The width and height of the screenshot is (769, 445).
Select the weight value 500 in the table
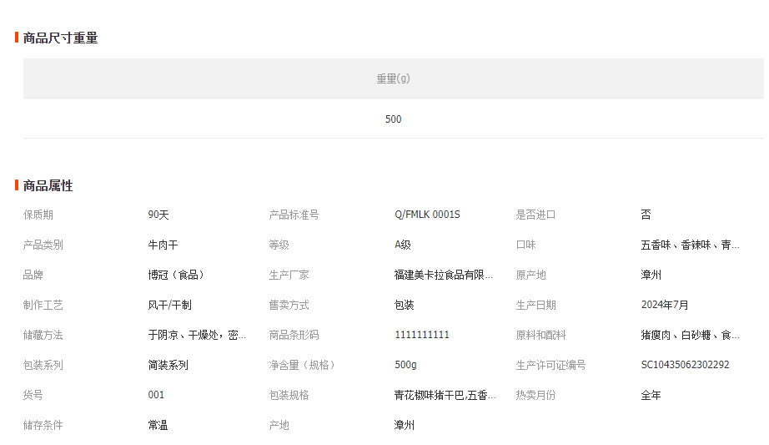tap(393, 119)
